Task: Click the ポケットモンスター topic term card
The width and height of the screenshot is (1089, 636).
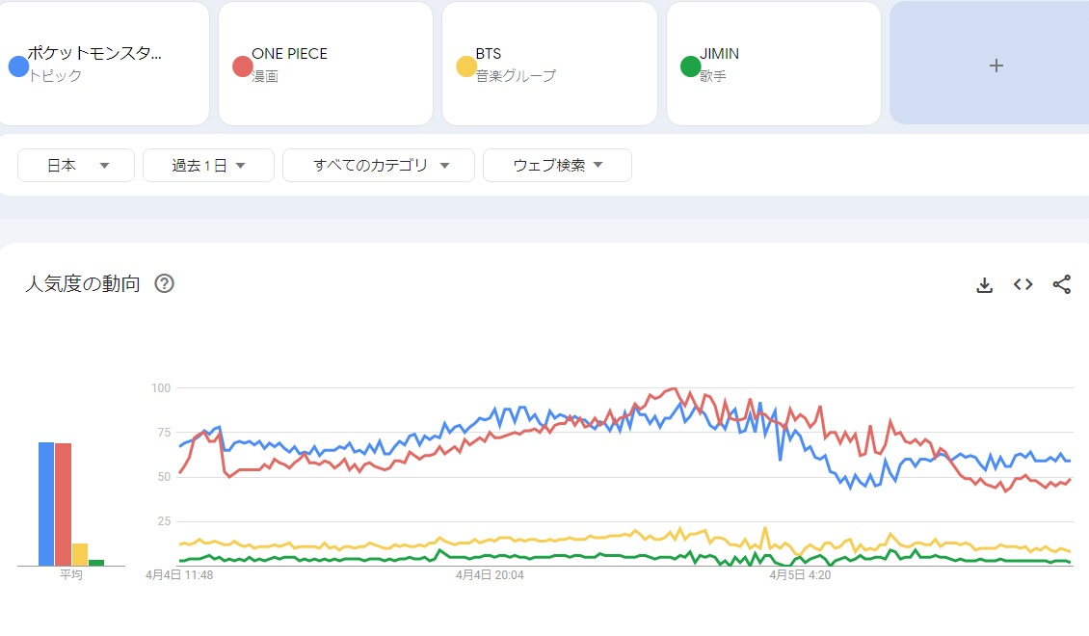Action: coord(104,64)
